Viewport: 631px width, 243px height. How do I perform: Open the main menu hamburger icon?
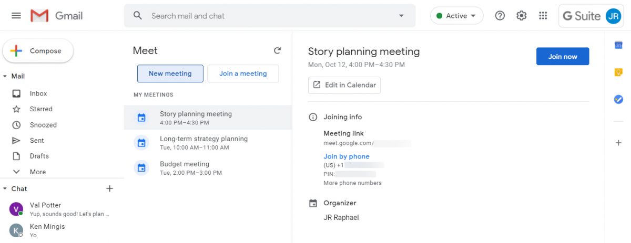coord(16,16)
